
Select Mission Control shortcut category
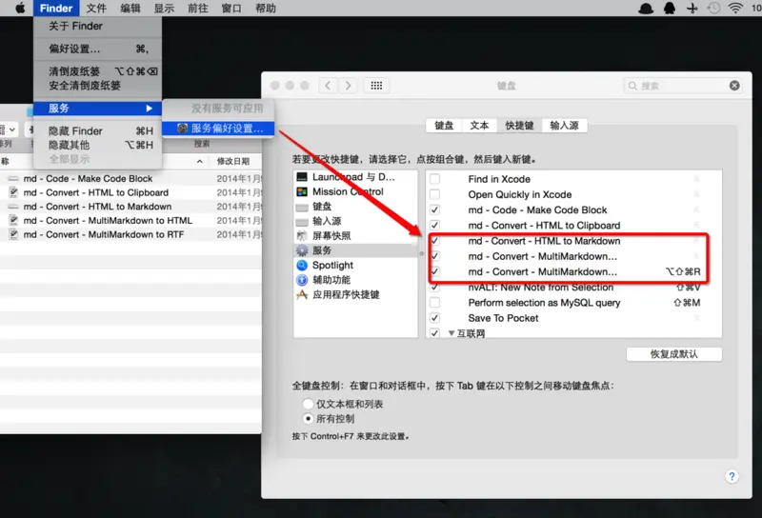click(x=355, y=191)
